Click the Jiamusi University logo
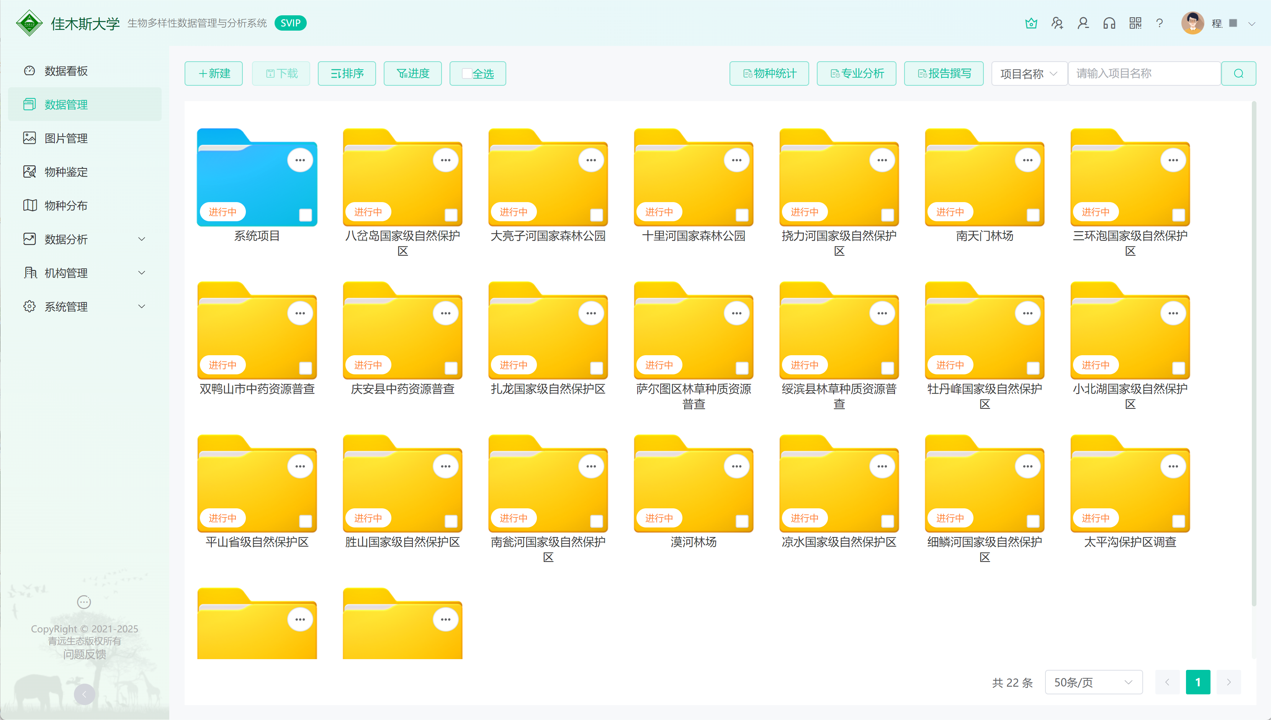Image resolution: width=1271 pixels, height=720 pixels. (x=29, y=23)
